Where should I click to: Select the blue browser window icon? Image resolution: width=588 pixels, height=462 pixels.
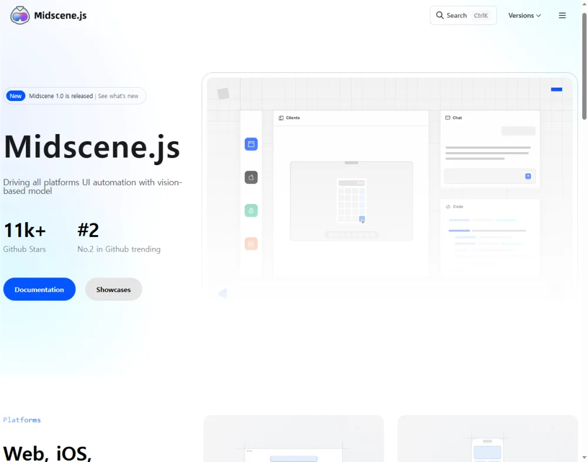click(251, 144)
